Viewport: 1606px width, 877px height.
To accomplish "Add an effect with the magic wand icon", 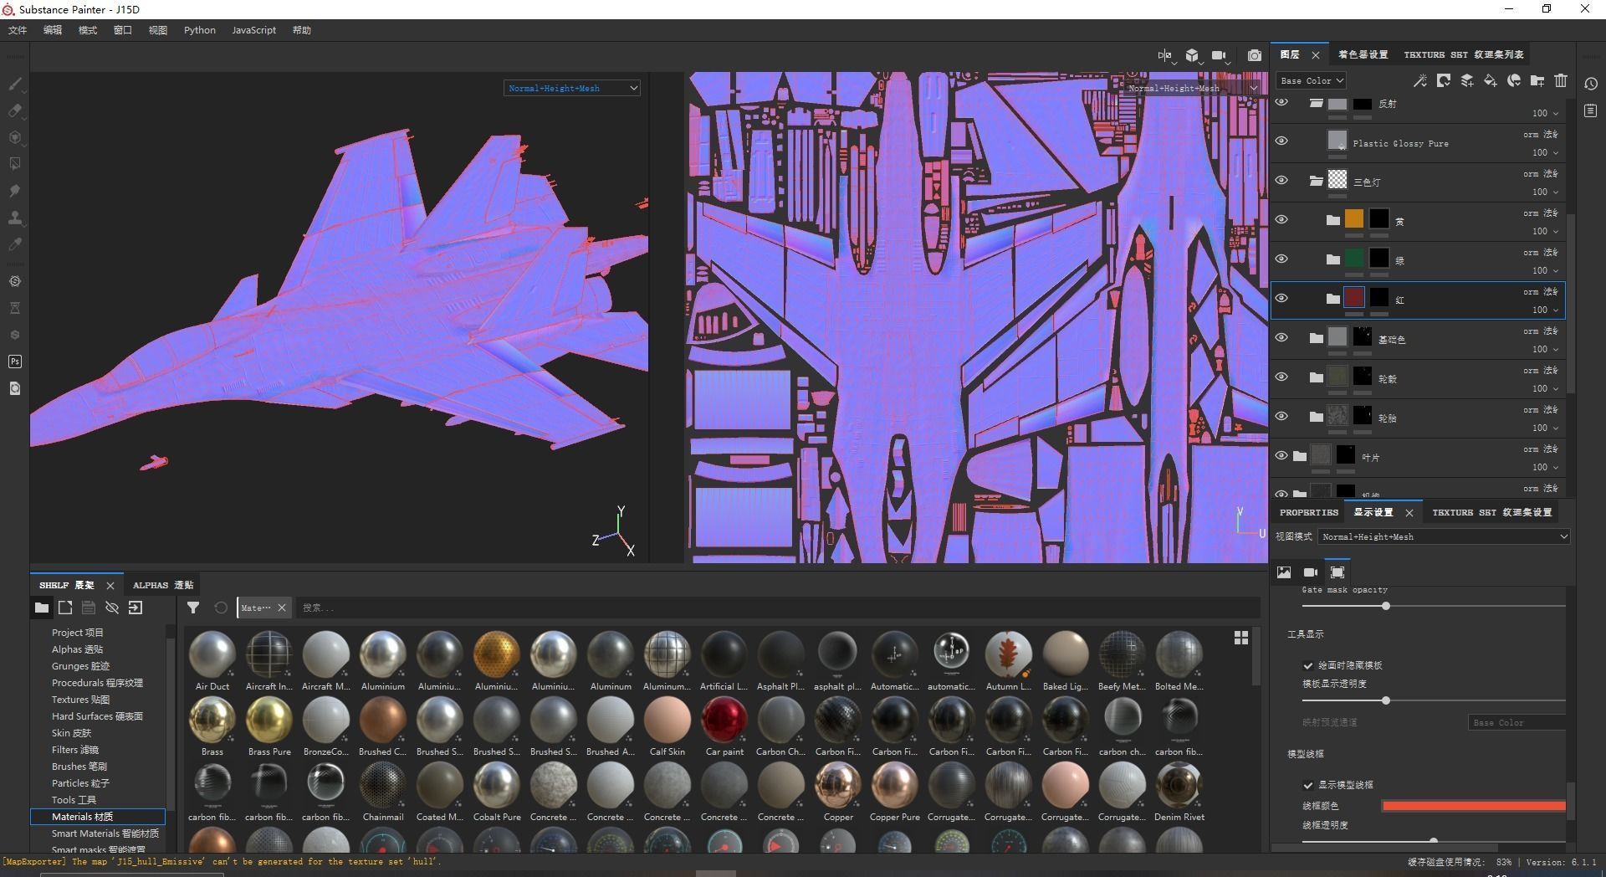I will click(x=1419, y=80).
